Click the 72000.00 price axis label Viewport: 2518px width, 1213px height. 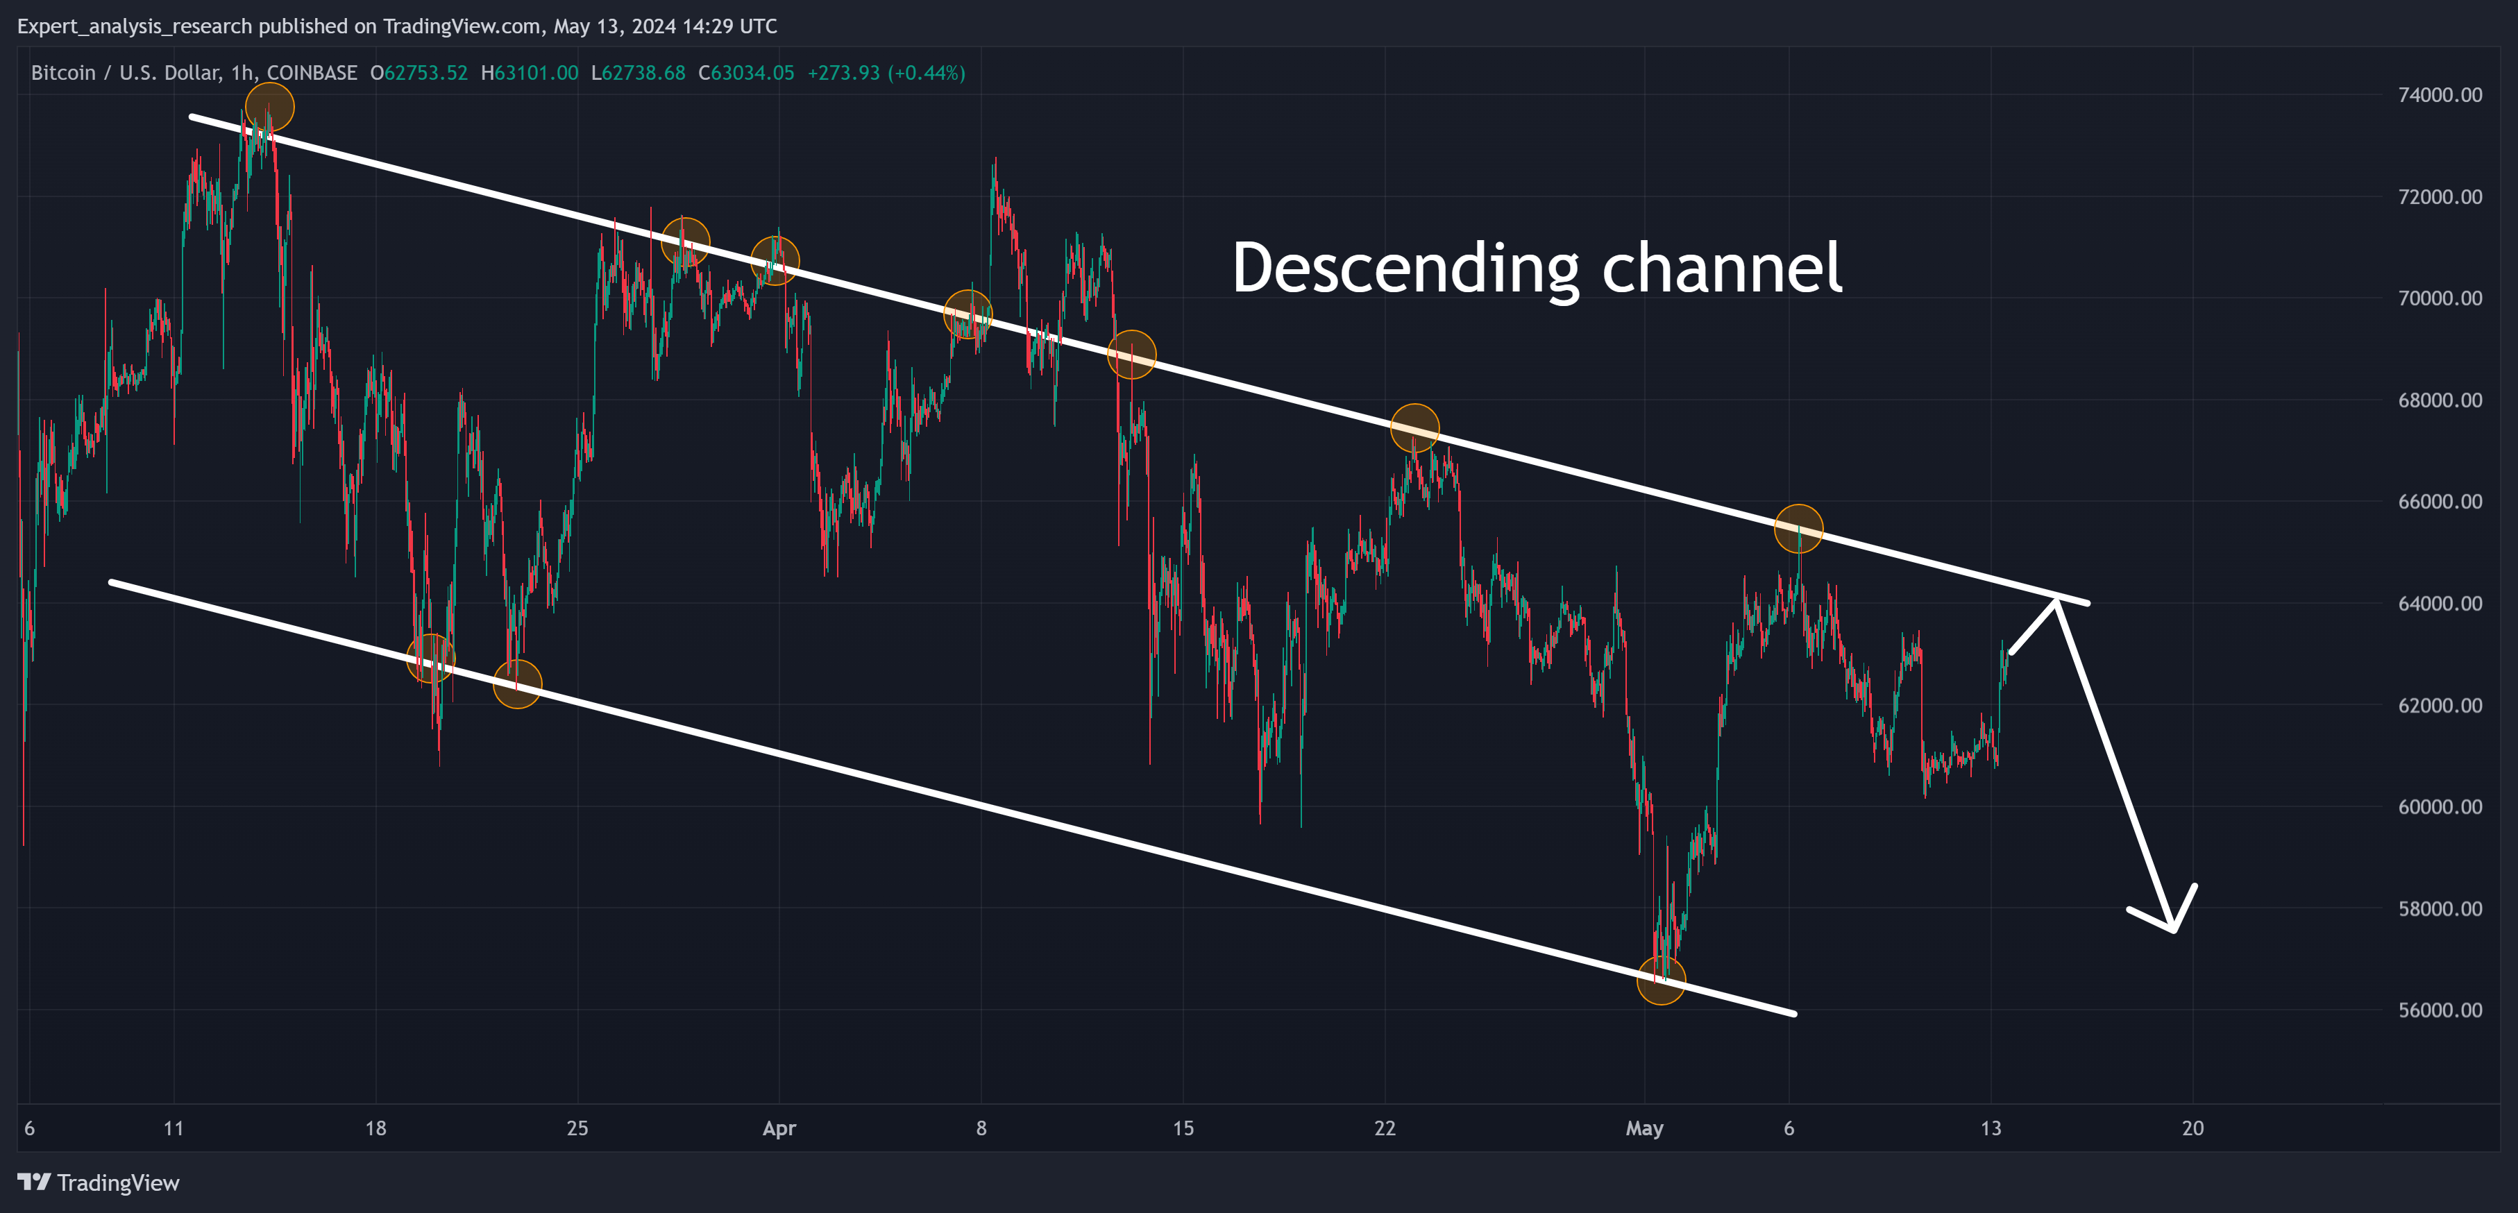click(x=2440, y=196)
